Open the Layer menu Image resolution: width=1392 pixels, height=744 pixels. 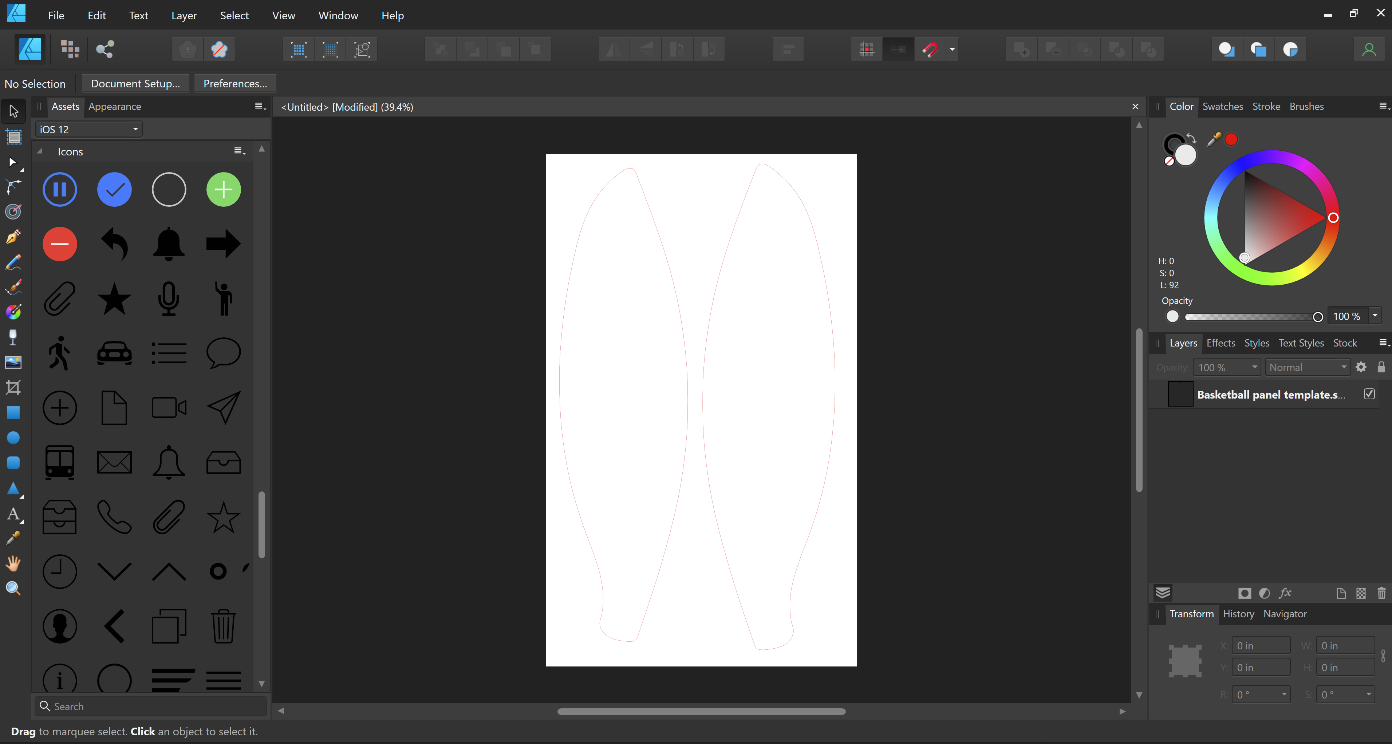pos(184,16)
